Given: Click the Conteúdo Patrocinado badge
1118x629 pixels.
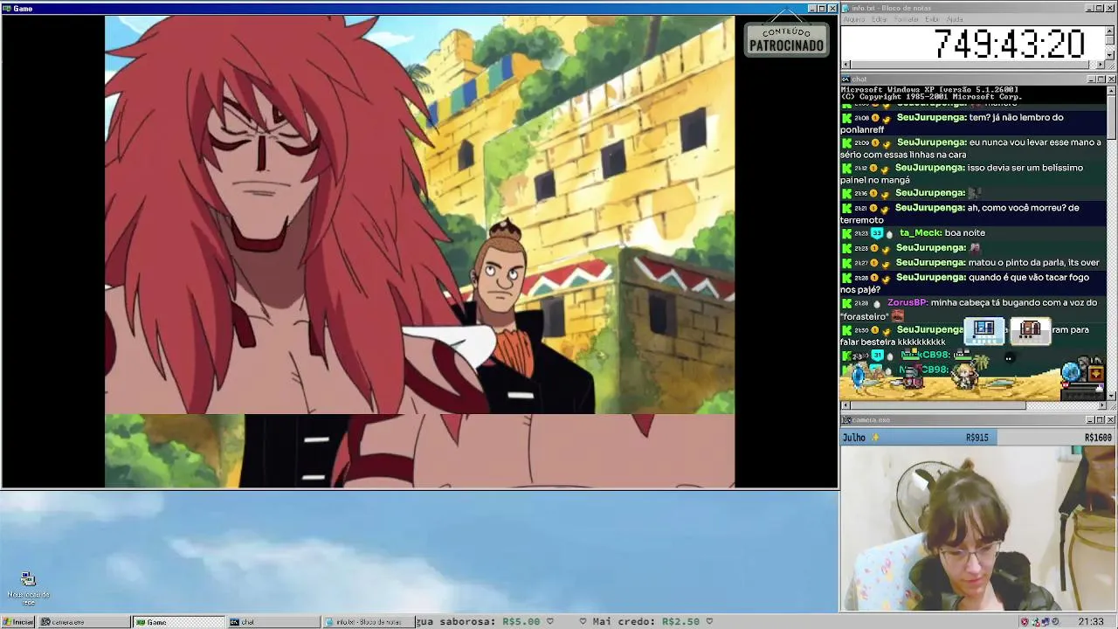Looking at the screenshot, I should tap(786, 38).
